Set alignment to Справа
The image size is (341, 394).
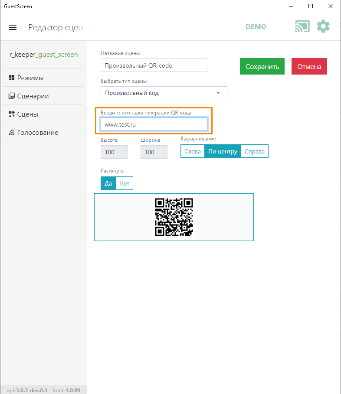click(x=254, y=151)
